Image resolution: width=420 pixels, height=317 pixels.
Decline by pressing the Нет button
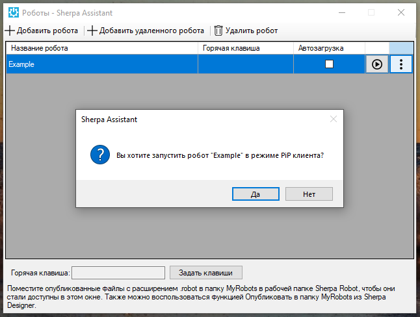(309, 194)
